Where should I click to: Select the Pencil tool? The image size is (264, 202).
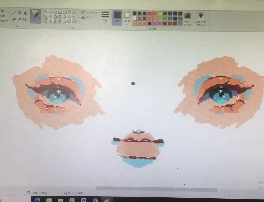click(14, 13)
